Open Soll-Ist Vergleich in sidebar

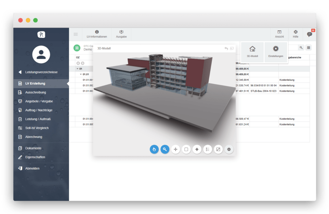41,128
